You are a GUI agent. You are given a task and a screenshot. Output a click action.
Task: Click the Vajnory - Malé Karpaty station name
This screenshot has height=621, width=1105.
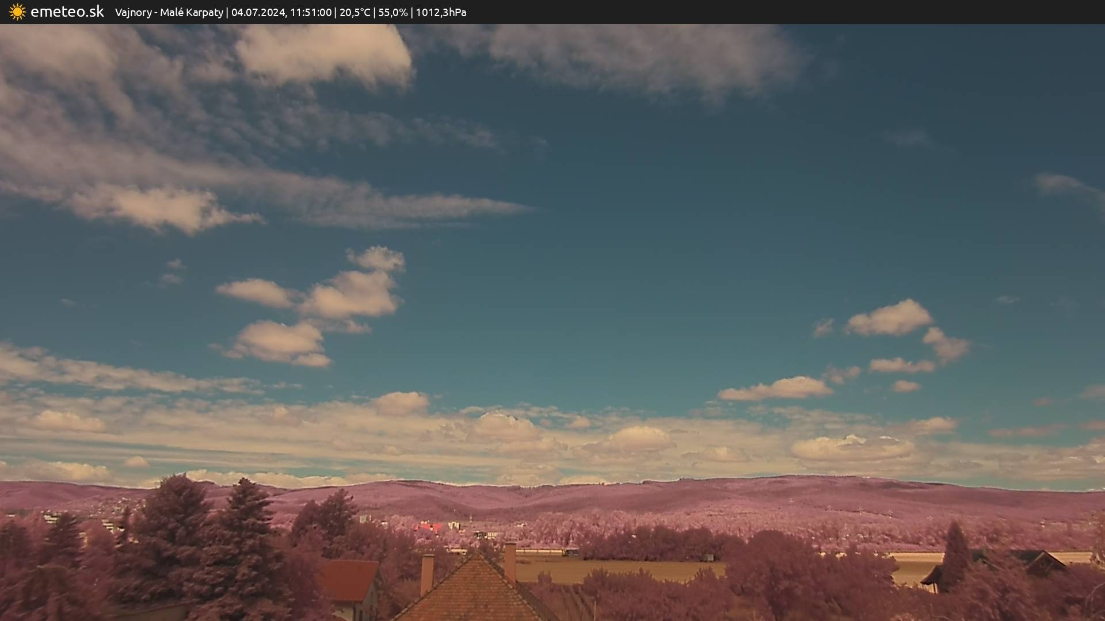tap(169, 12)
